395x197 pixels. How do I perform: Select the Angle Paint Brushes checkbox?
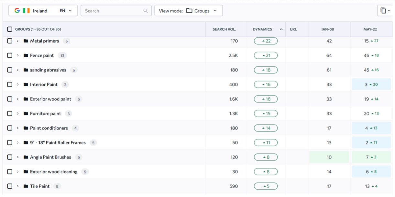pyautogui.click(x=10, y=157)
